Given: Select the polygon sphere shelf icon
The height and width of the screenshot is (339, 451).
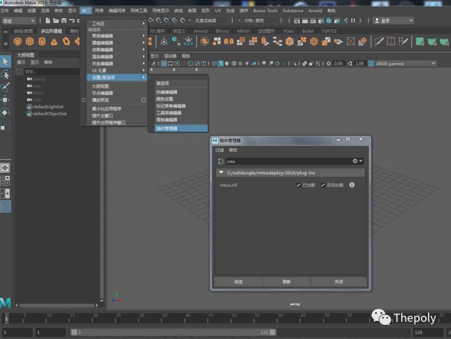Looking at the screenshot, I should click(18, 41).
